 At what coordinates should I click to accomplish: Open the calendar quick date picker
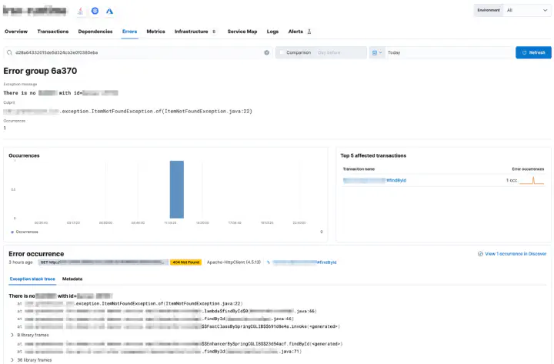[376, 52]
